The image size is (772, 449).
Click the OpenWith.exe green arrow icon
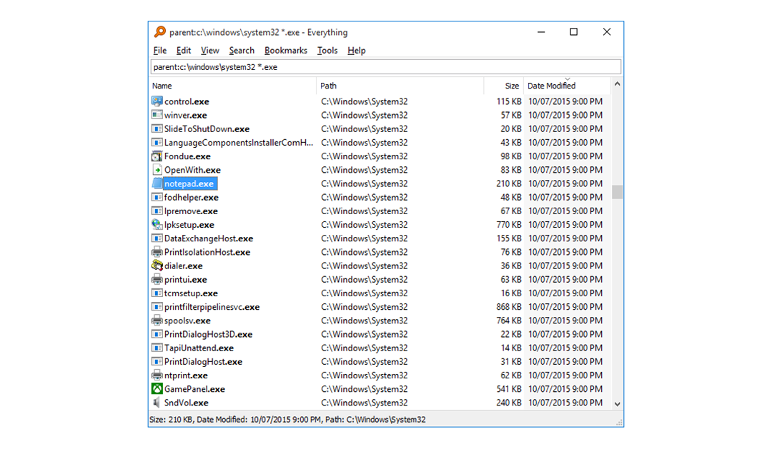pos(157,170)
